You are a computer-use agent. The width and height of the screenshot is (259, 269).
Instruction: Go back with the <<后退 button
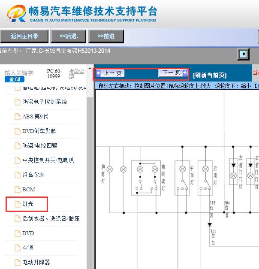(68, 36)
